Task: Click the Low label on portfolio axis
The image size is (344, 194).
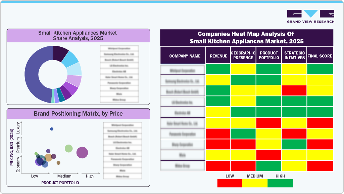Action: click(35, 176)
